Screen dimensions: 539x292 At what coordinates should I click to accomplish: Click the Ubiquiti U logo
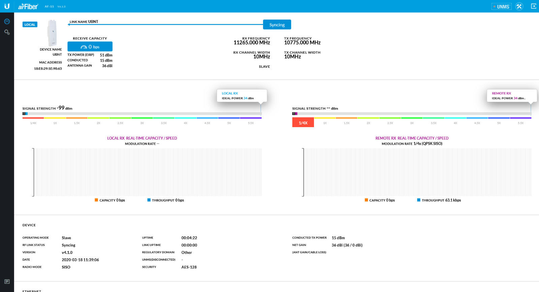coord(7,6)
